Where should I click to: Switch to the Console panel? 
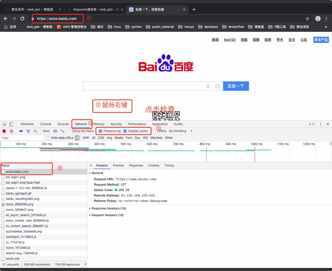(45, 124)
